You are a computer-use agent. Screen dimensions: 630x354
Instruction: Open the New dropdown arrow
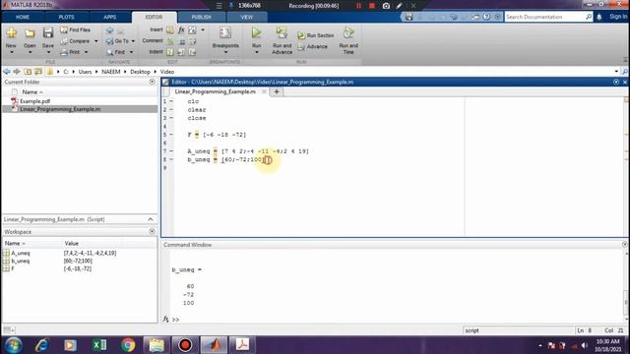pos(11,52)
